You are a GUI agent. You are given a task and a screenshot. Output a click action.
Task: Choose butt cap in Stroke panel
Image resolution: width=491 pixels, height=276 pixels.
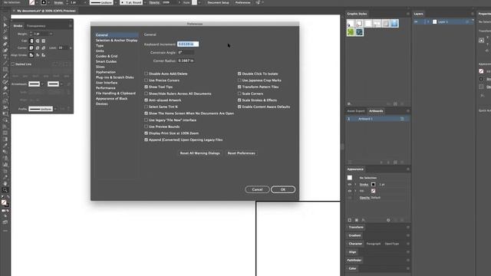31,41
